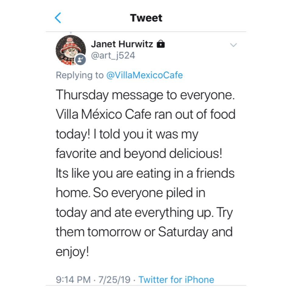Tap the 9:14 PM timestamp
Viewport: 292px width, 292px height.
[x=73, y=280]
